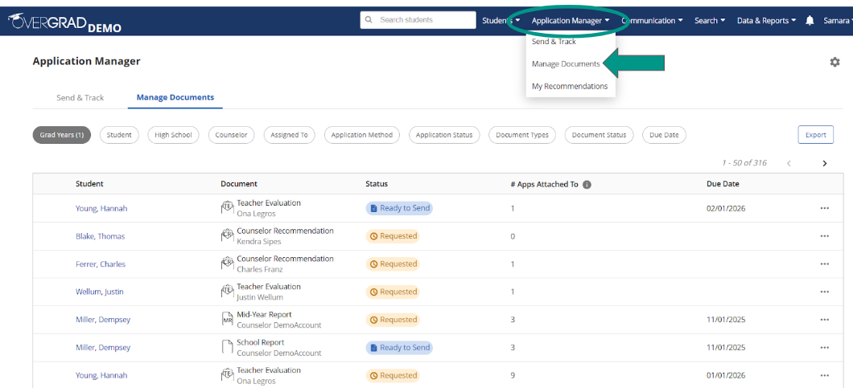Click Teacher Evaluation icon in Wellum, Justin row
This screenshot has height=388, width=853.
coord(227,292)
